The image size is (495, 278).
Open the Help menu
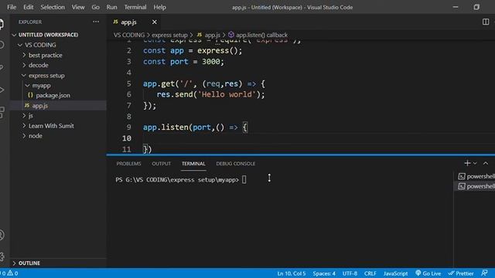click(160, 7)
